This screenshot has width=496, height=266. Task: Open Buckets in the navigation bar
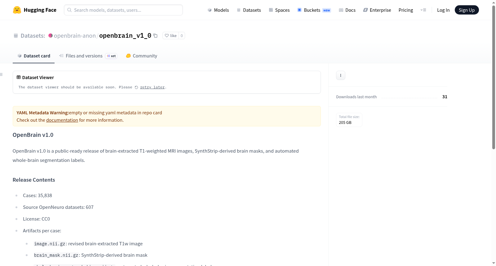(314, 10)
